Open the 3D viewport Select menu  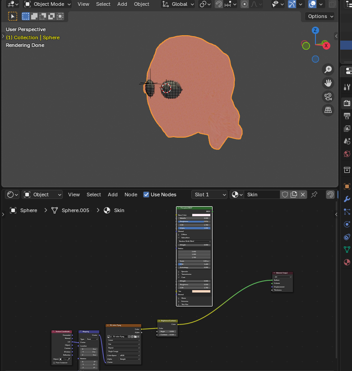click(103, 4)
